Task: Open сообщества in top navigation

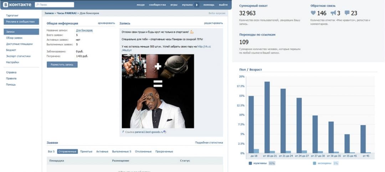Action: [157, 5]
